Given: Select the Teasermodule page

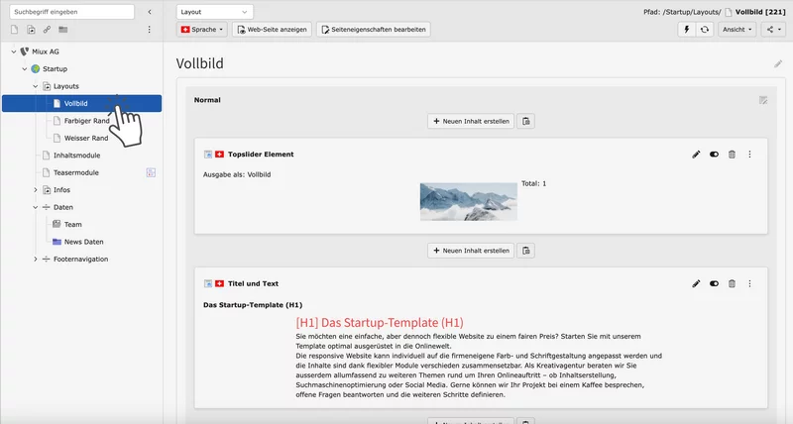Looking at the screenshot, I should [x=76, y=172].
